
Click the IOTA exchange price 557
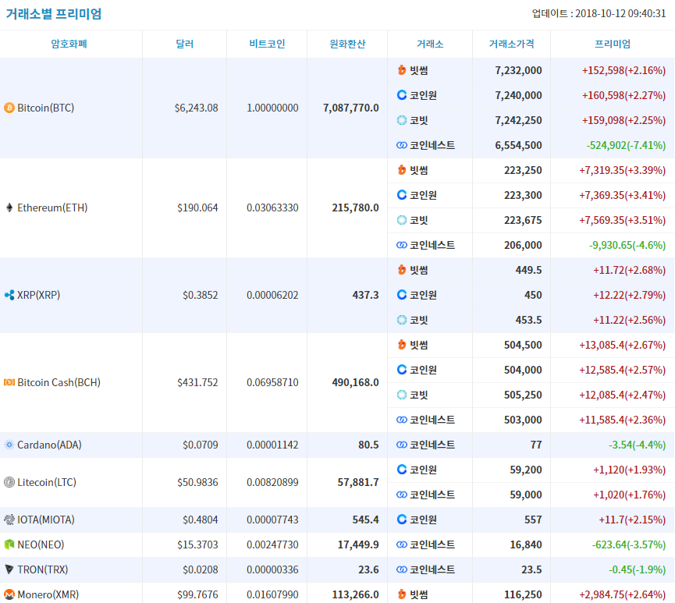coord(533,520)
